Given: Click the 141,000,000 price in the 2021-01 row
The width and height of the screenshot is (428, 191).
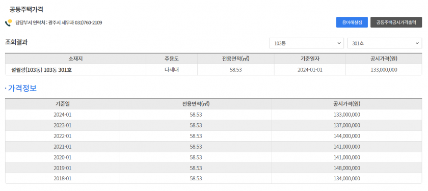Looking at the screenshot, I should pyautogui.click(x=346, y=147).
